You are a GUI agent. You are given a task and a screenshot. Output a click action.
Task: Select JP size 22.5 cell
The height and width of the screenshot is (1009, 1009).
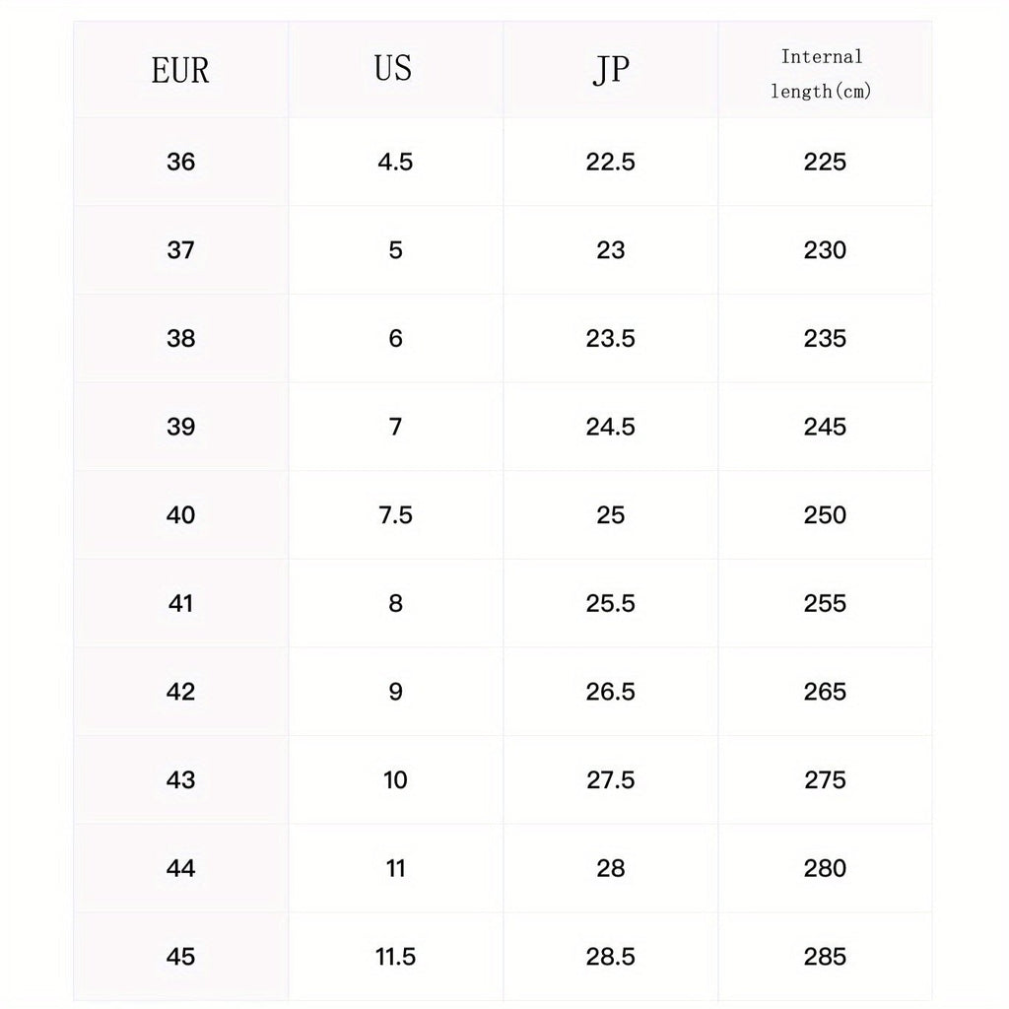(x=610, y=162)
